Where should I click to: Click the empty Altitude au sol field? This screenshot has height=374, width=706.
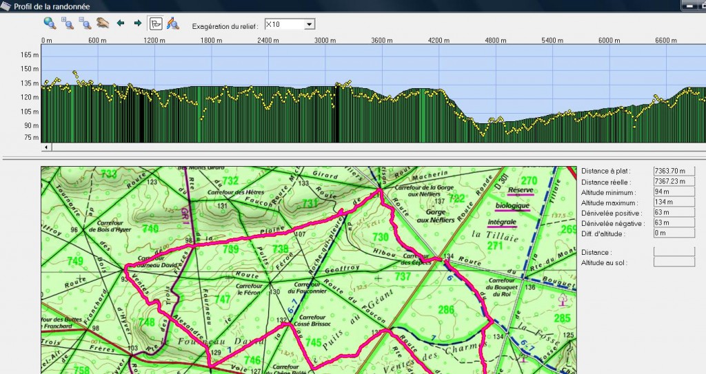674,262
